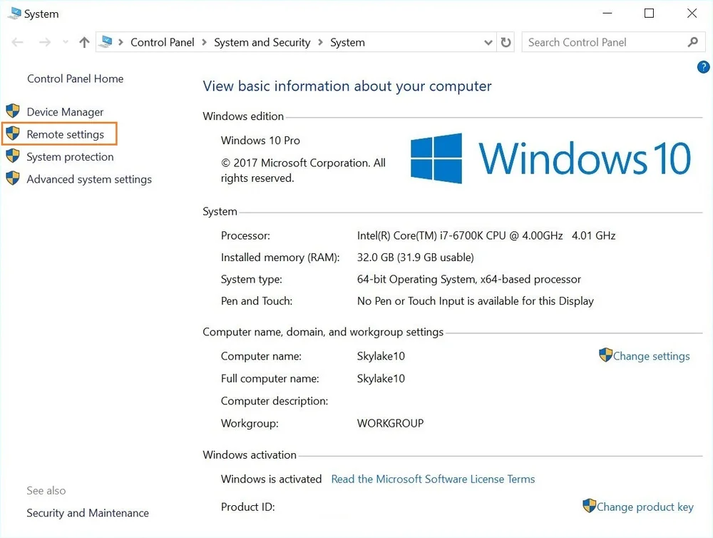Screen dimensions: 713x538
Task: Click the shield icon beside Change settings
Action: pyautogui.click(x=606, y=355)
